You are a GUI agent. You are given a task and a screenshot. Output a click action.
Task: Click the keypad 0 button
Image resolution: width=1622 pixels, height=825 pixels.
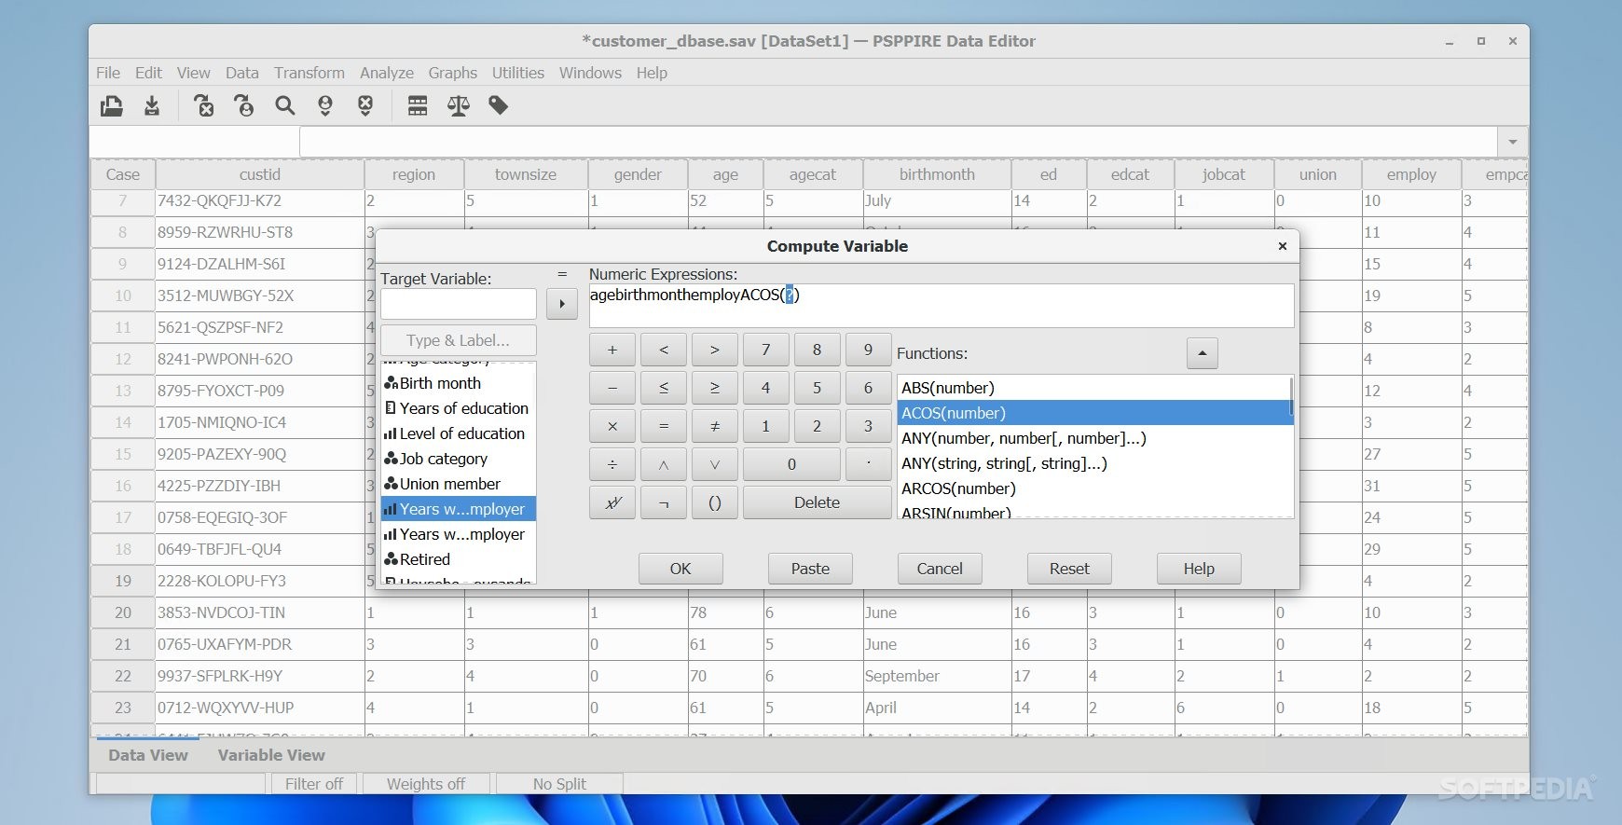pyautogui.click(x=791, y=464)
